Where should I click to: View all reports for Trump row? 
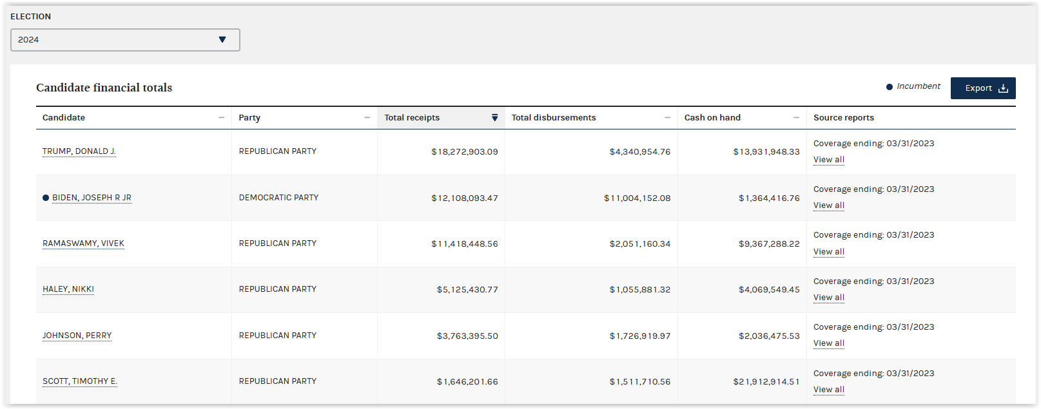pyautogui.click(x=829, y=160)
